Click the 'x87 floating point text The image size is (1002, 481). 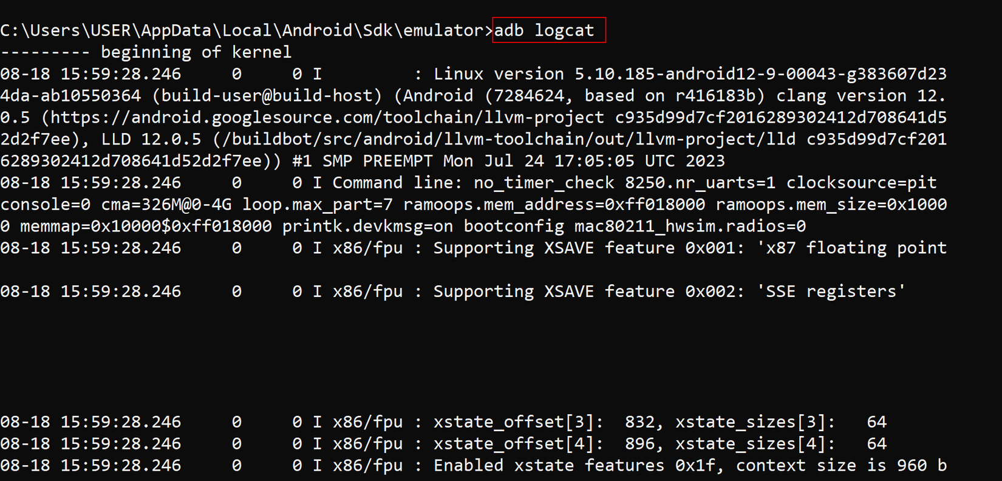click(x=851, y=248)
